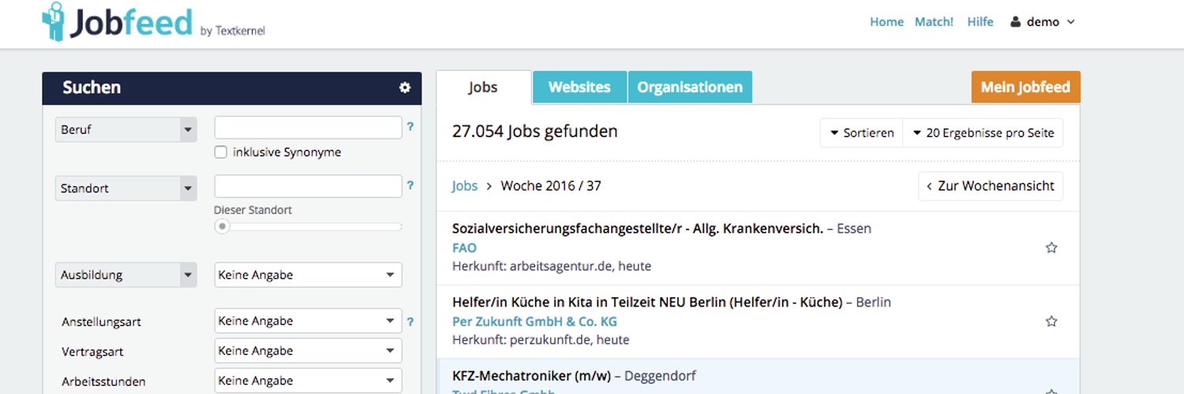The height and width of the screenshot is (394, 1184).
Task: Click help question mark next to Standort field
Action: (x=410, y=186)
